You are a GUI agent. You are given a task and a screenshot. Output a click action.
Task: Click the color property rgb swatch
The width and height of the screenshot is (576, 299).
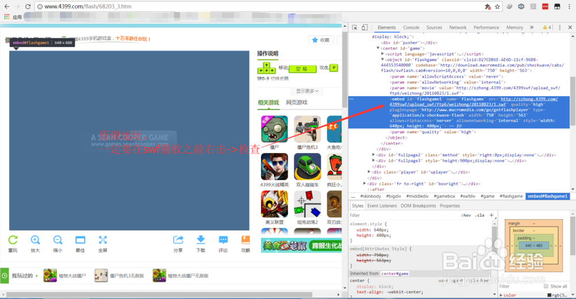click(x=550, y=295)
